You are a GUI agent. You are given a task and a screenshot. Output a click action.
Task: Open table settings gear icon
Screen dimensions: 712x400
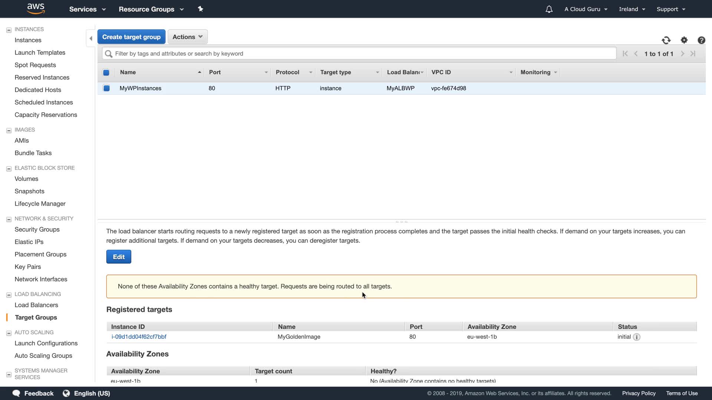(684, 40)
